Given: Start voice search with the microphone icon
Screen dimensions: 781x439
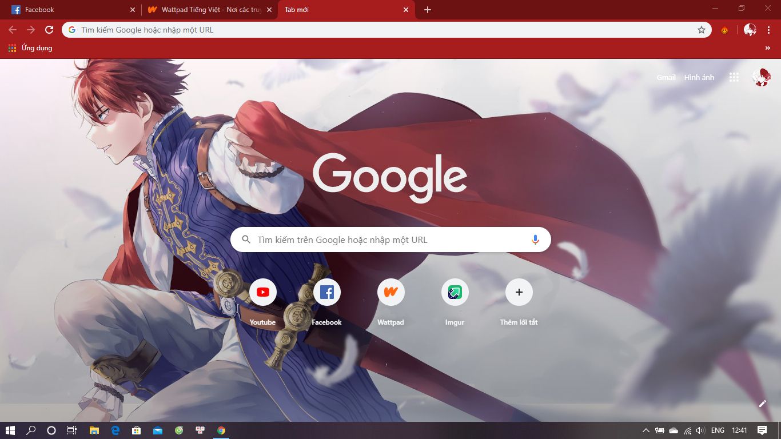Looking at the screenshot, I should click(x=535, y=240).
